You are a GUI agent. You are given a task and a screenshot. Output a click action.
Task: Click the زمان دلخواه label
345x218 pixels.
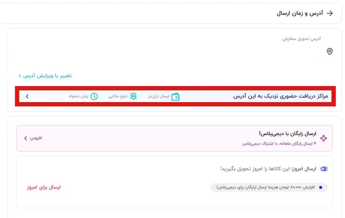click(79, 96)
